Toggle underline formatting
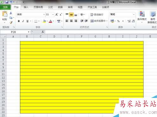Image resolution: width=157 pixels, height=117 pixels. [x=27, y=21]
